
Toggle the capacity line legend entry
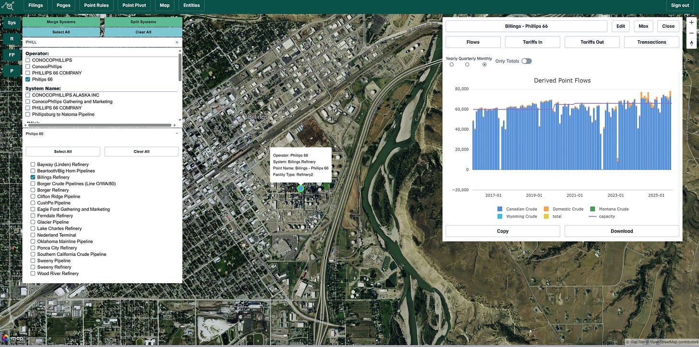[x=602, y=216]
